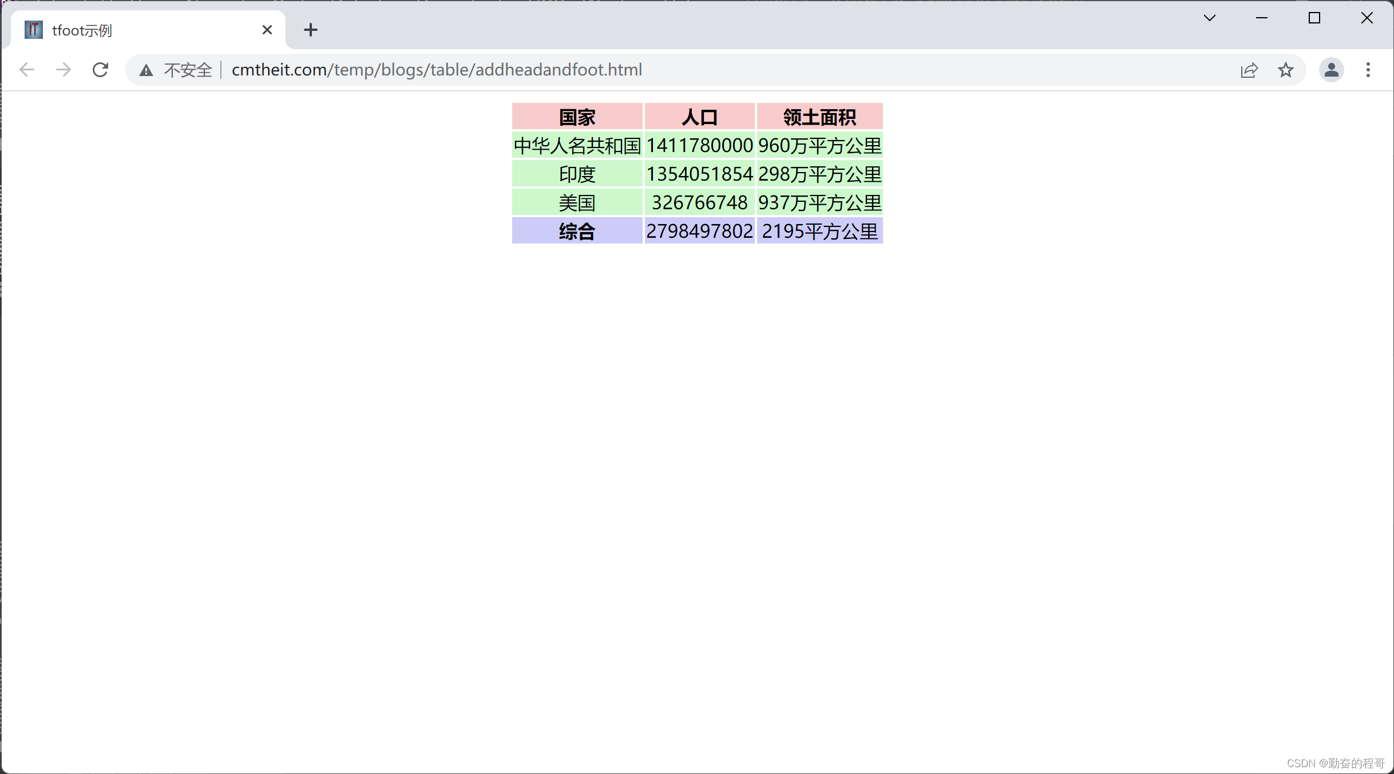Click the 不安全 security label
1394x774 pixels.
point(188,70)
